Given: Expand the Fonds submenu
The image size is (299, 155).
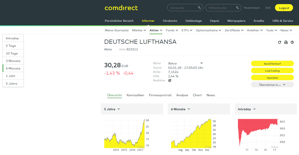Looking at the screenshot, I should coord(172,30).
